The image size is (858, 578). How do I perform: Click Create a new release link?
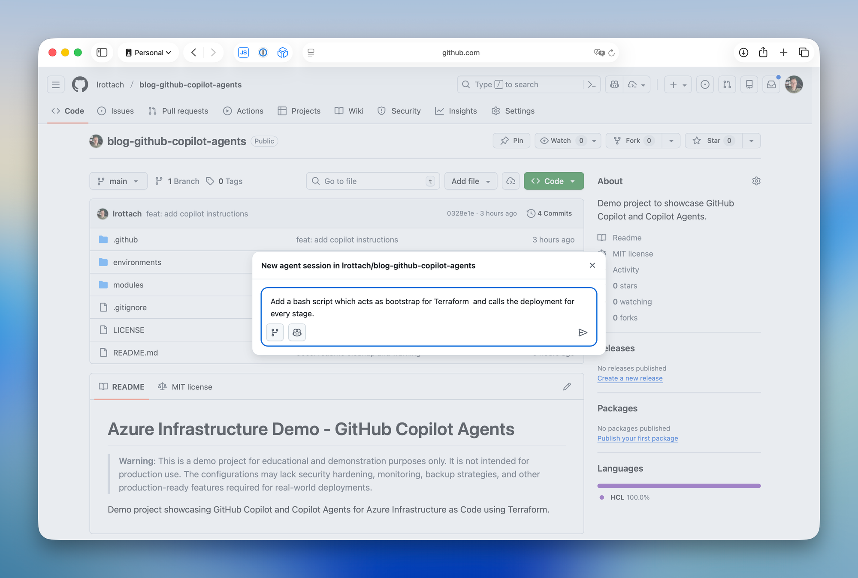(x=630, y=378)
